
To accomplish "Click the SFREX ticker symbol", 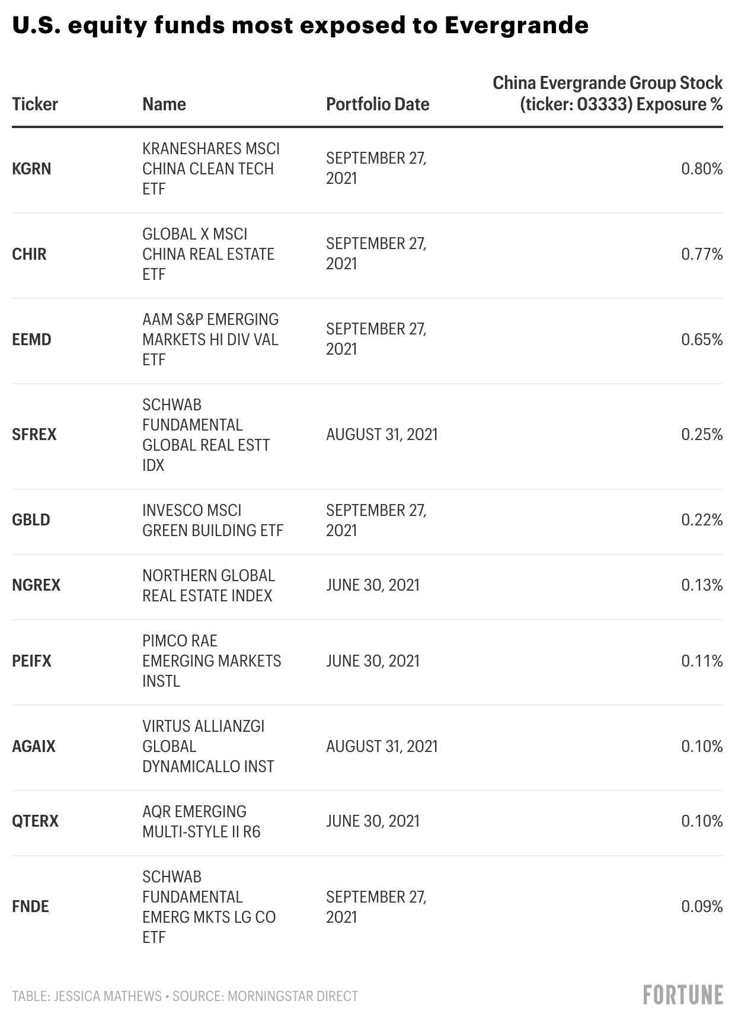I will pyautogui.click(x=34, y=435).
